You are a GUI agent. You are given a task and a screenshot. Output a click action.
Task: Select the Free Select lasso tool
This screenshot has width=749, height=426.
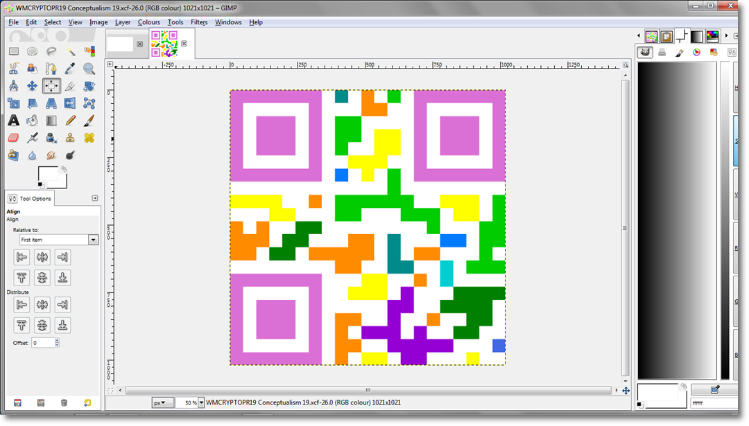pyautogui.click(x=51, y=51)
